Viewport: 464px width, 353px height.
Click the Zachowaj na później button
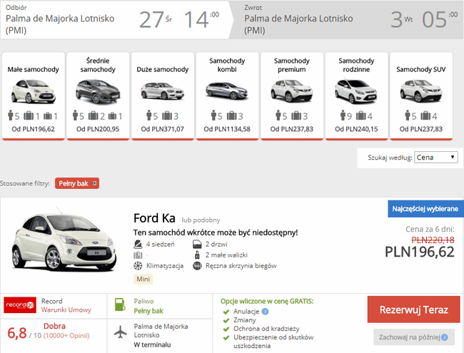tap(414, 337)
